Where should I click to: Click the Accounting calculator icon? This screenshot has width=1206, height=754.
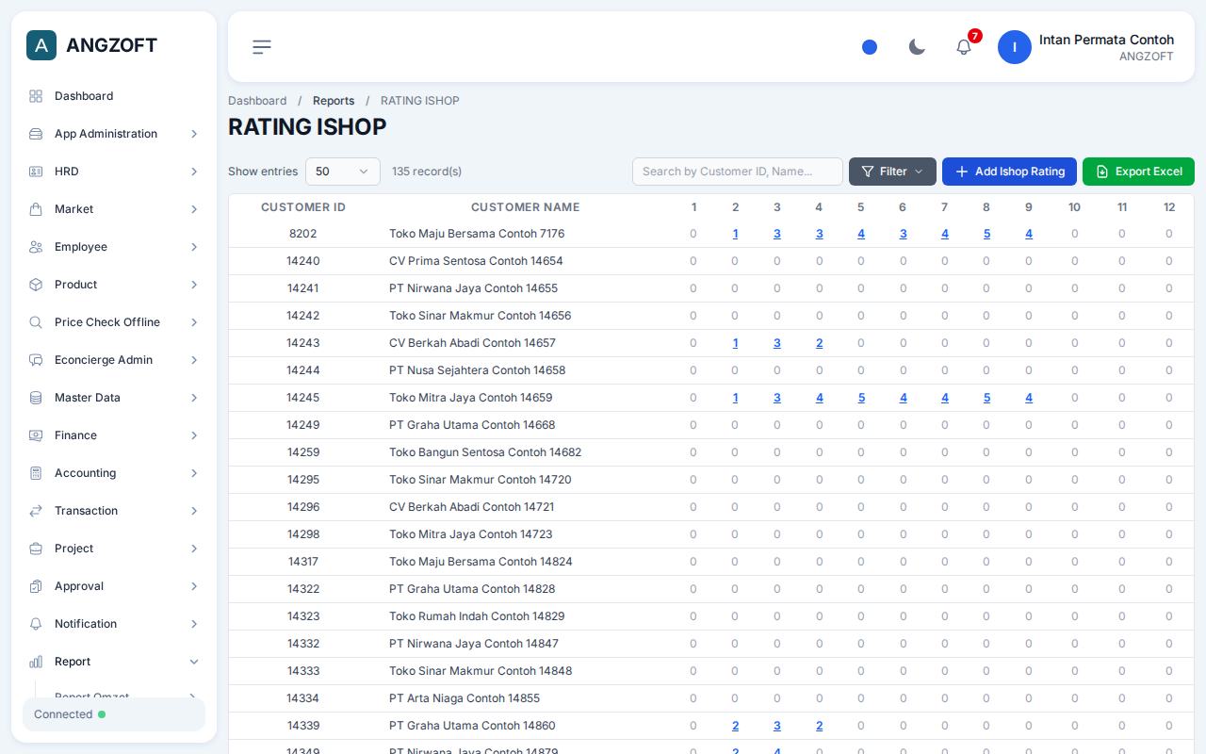click(x=36, y=473)
